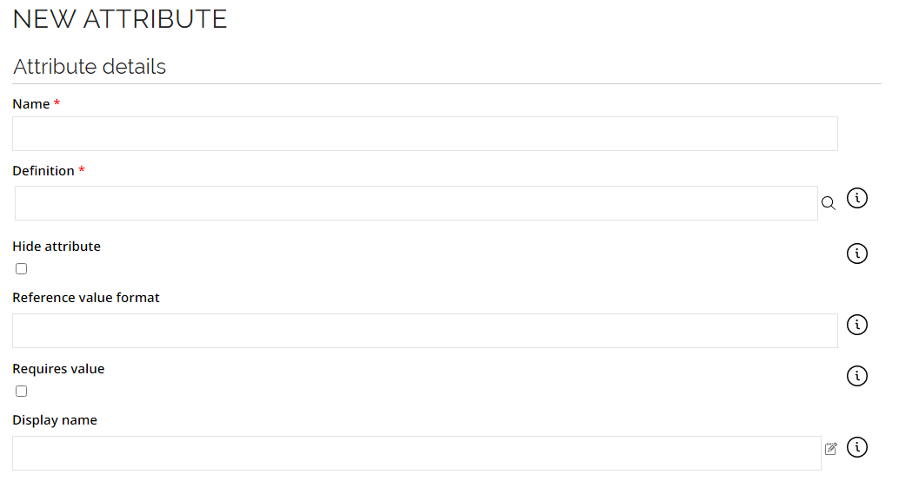The height and width of the screenshot is (494, 899).
Task: Click the Reference value format label
Action: coord(86,298)
